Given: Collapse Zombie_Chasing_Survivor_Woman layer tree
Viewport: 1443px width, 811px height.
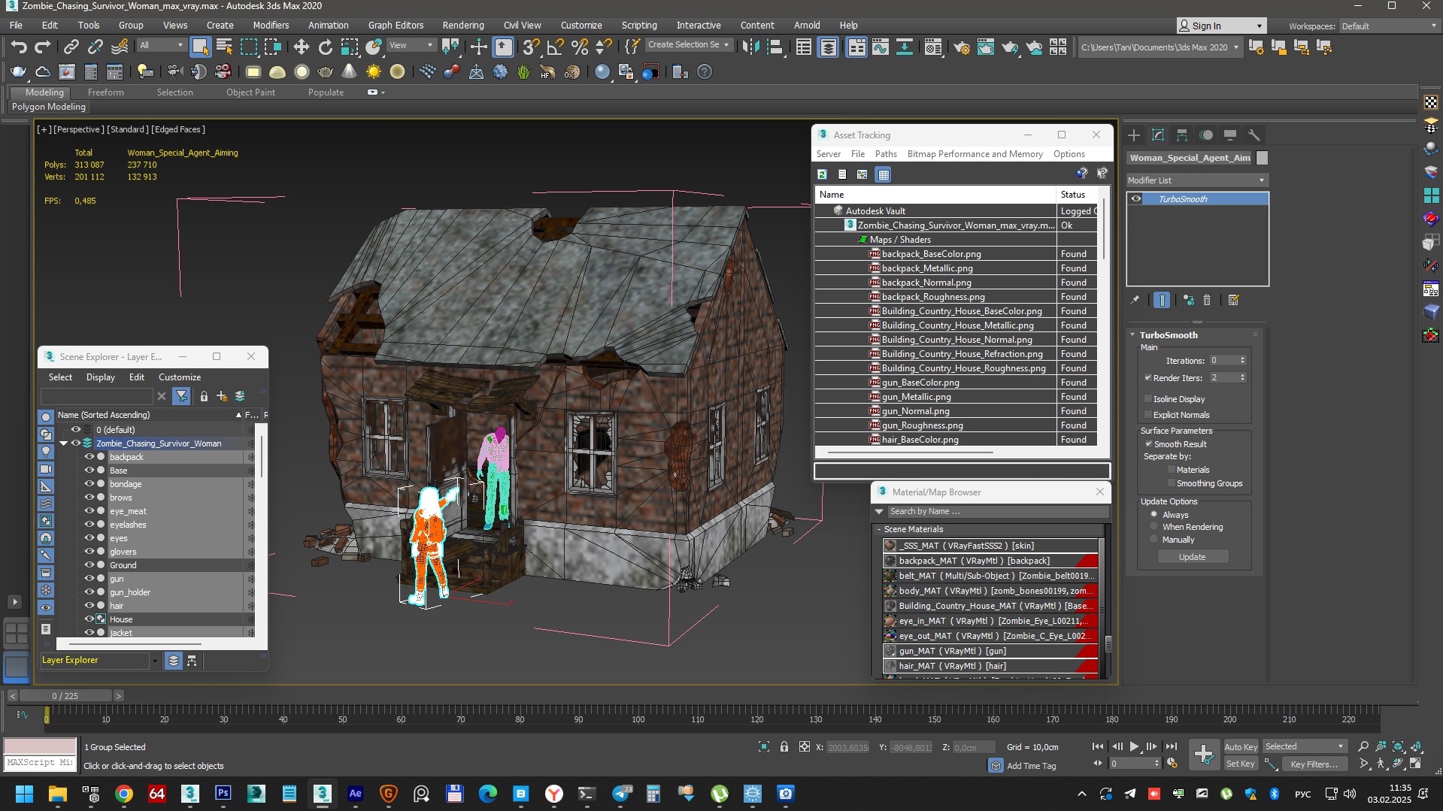Looking at the screenshot, I should point(64,443).
